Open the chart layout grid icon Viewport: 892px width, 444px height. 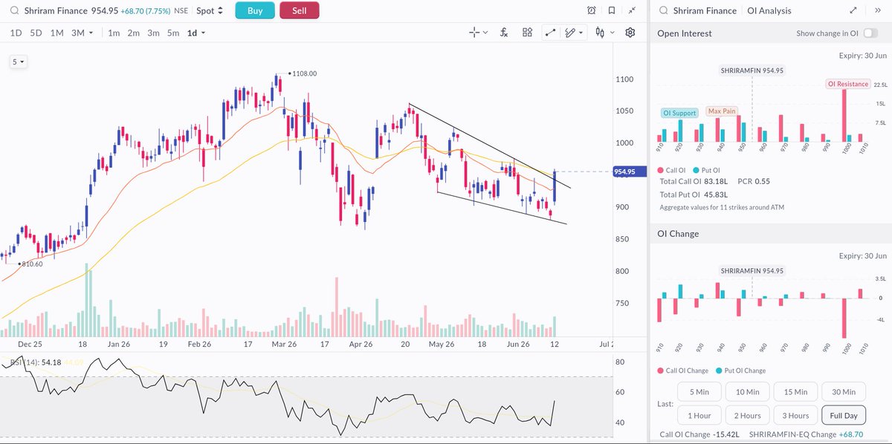coord(527,33)
